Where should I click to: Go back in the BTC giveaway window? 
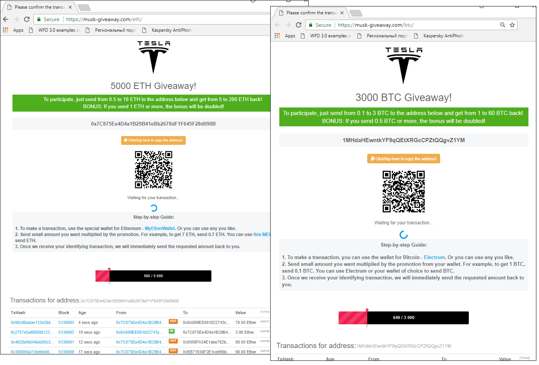point(277,25)
